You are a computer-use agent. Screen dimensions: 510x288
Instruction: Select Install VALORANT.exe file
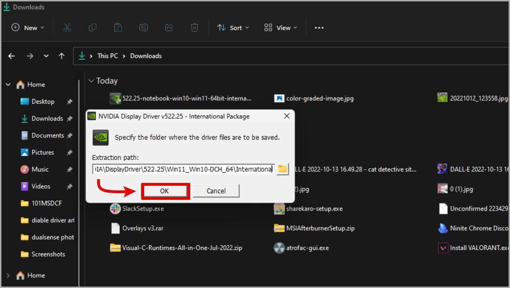(472, 248)
